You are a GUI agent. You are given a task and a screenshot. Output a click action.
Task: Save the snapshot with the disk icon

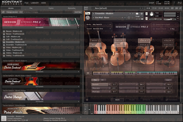129,18
